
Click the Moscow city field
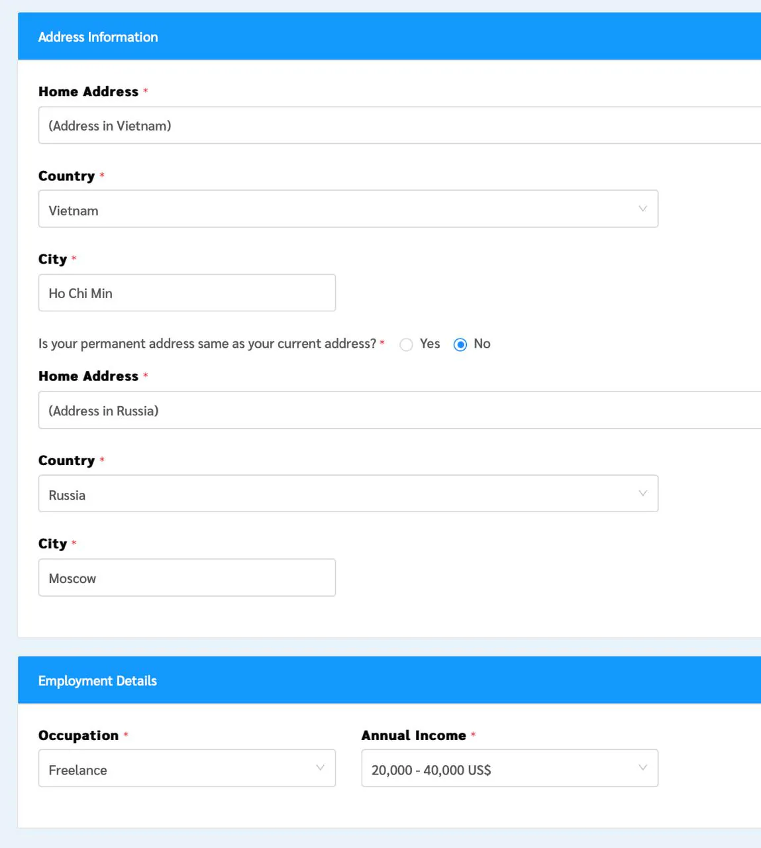coord(187,578)
